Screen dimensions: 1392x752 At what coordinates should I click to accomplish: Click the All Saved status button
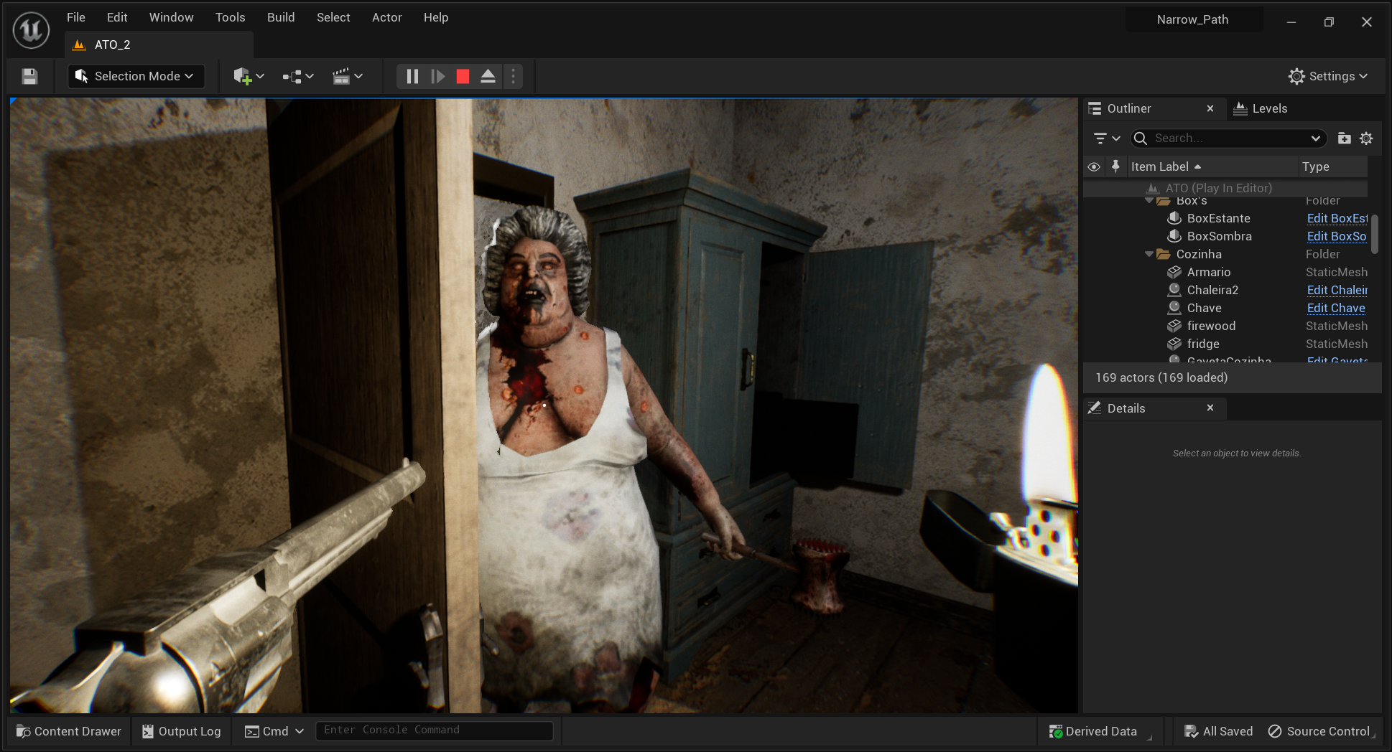click(1218, 731)
